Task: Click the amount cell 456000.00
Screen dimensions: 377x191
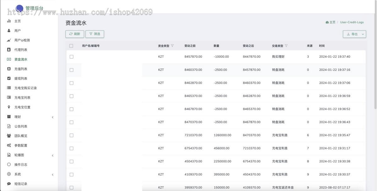Action: 221,148
